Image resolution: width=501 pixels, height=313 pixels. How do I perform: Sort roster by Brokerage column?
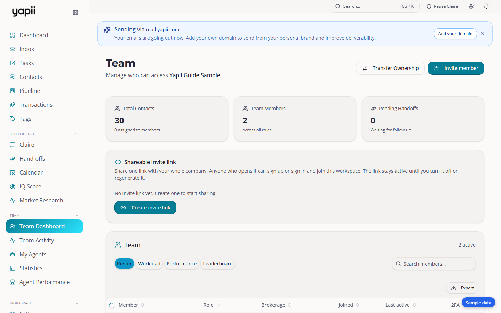click(x=277, y=305)
